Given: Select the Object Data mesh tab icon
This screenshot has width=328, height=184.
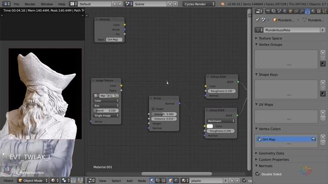Looking at the screenshot, I should point(307,11).
